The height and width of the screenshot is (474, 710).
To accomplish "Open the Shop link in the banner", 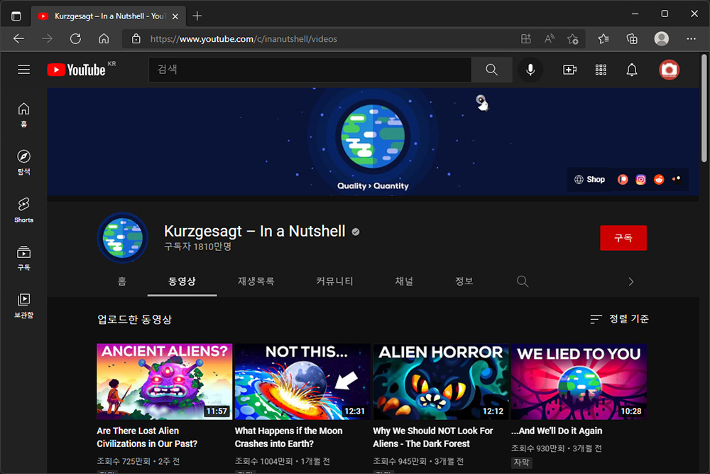I will pyautogui.click(x=589, y=180).
